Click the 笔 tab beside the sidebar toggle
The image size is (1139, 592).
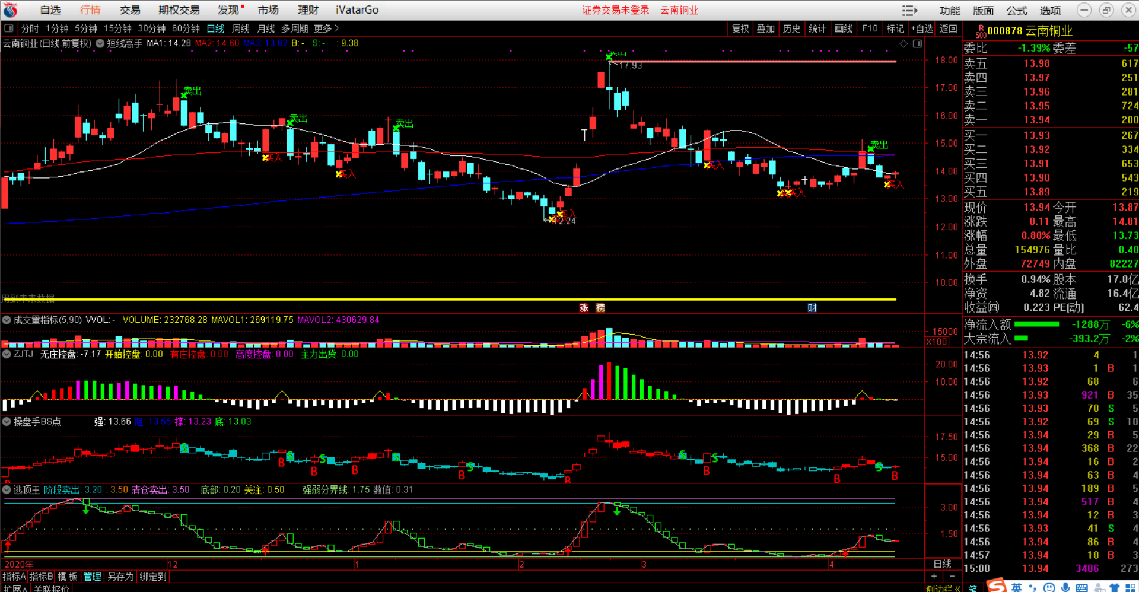[x=973, y=588]
